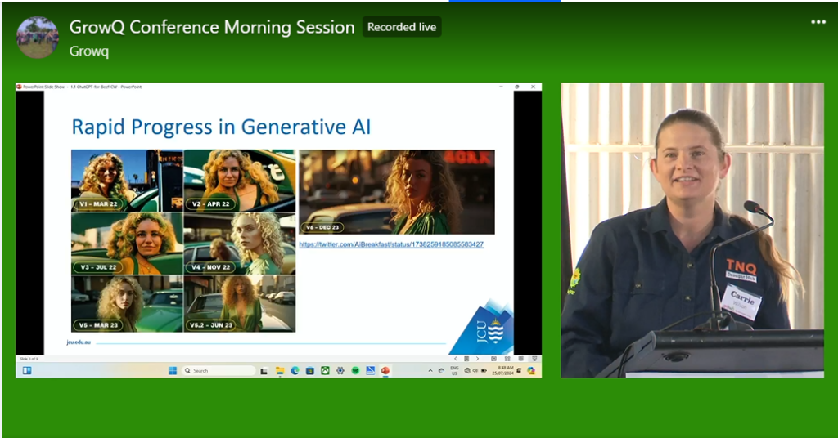The image size is (838, 438).
Task: Click the taskbar Search box
Action: click(x=218, y=370)
